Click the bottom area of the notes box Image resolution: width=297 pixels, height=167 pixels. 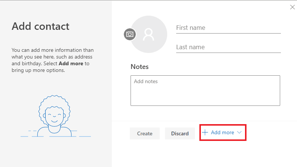tap(205, 101)
